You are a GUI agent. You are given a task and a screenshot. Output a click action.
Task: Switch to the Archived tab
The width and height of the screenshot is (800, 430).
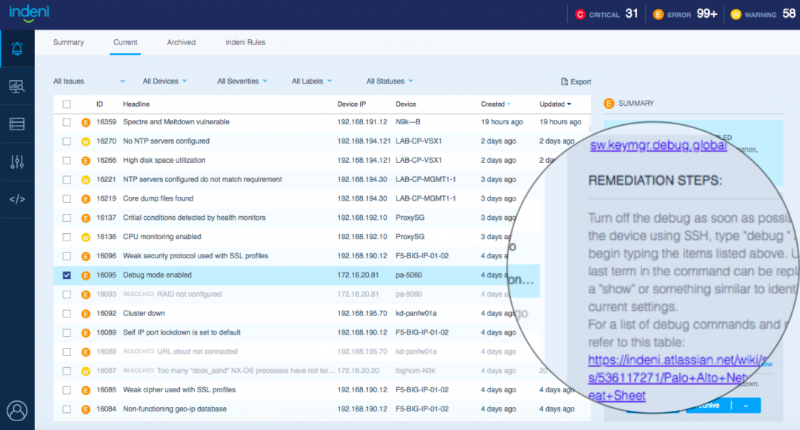(x=181, y=42)
